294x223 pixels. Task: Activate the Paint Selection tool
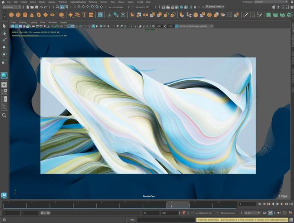4,40
